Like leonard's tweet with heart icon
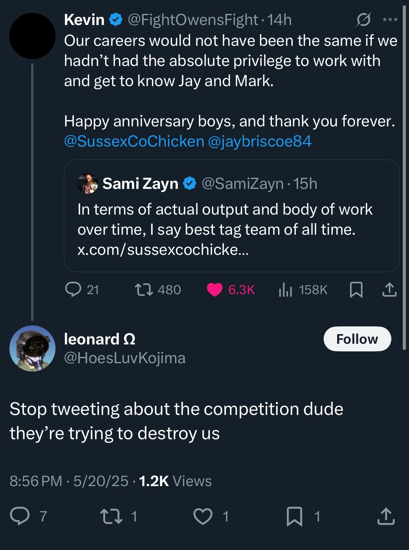This screenshot has height=550, width=409. click(x=203, y=516)
